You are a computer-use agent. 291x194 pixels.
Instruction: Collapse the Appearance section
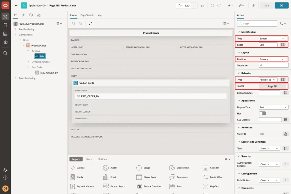[x=239, y=101]
